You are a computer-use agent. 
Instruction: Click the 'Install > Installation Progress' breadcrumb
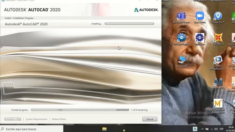tap(19, 18)
